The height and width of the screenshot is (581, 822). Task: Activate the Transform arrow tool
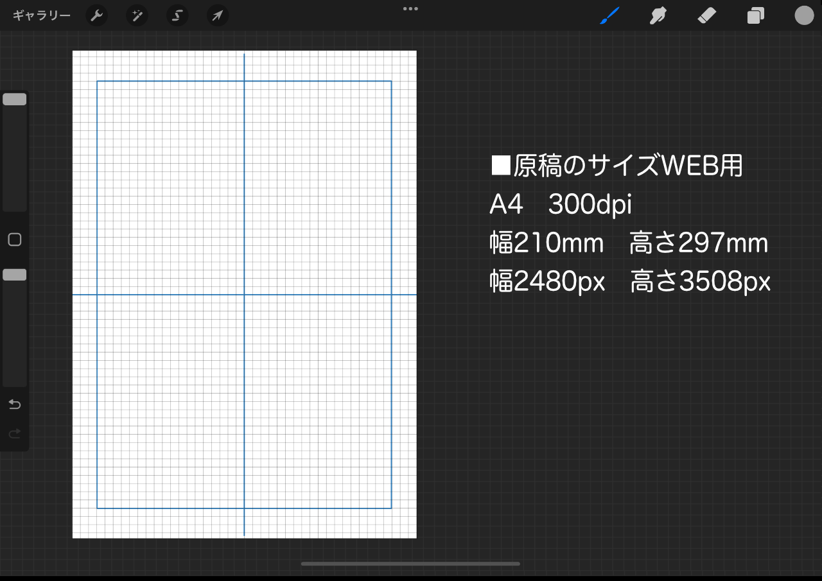218,15
